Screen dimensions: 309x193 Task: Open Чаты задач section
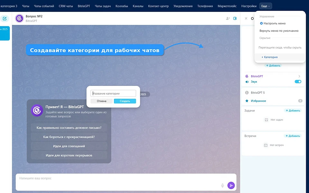tap(103, 6)
